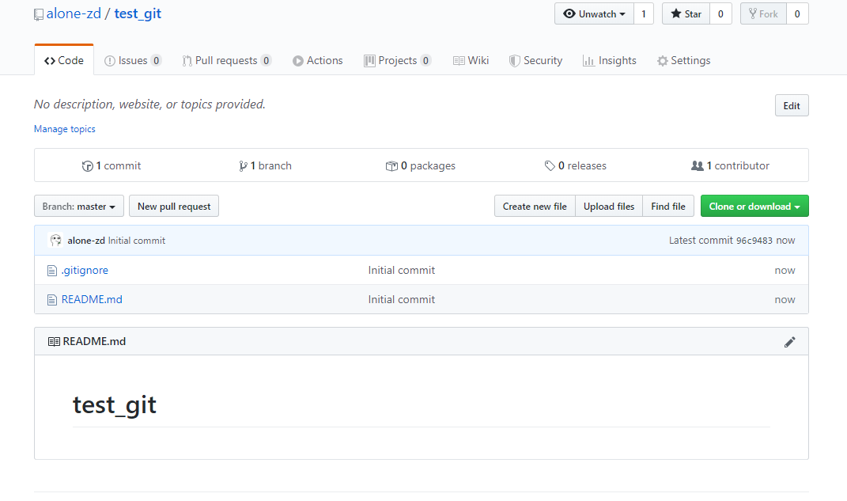Click Create new file
Image resolution: width=847 pixels, height=501 pixels.
coord(535,206)
